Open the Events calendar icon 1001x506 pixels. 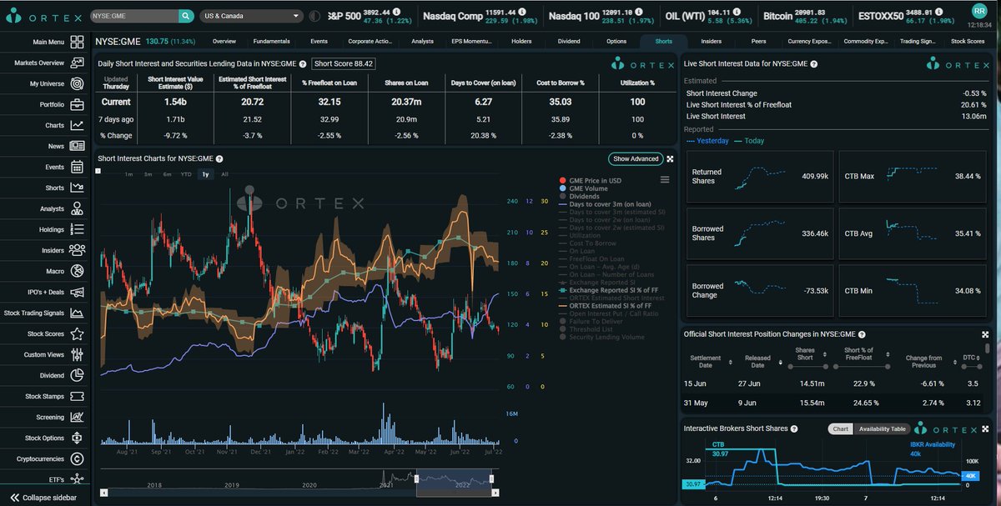[x=77, y=167]
